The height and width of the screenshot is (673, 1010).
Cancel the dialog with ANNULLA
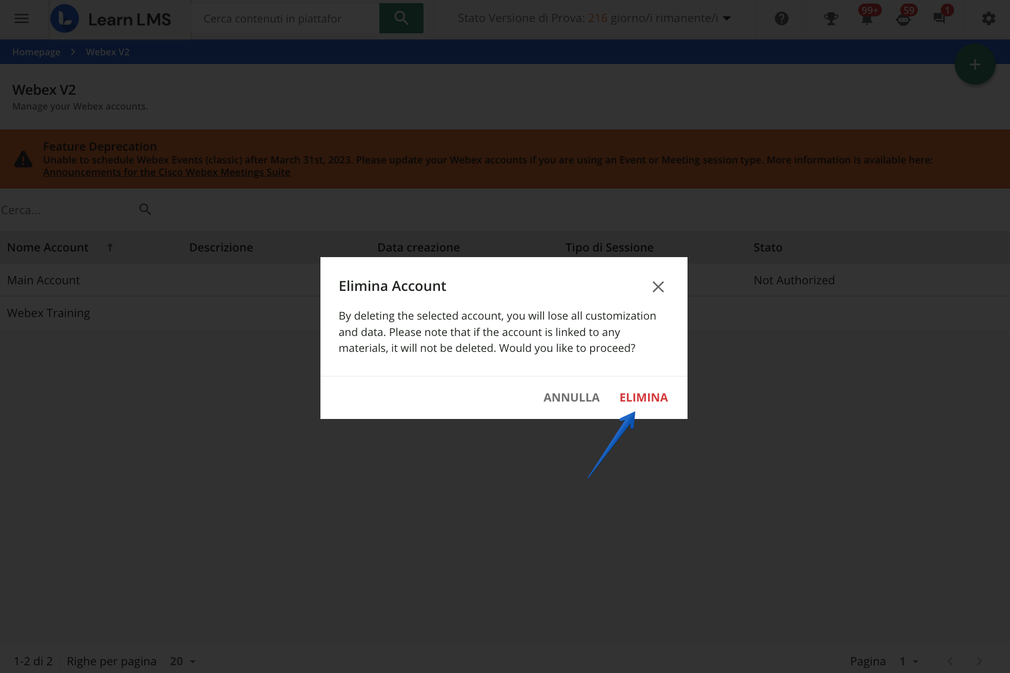click(571, 397)
